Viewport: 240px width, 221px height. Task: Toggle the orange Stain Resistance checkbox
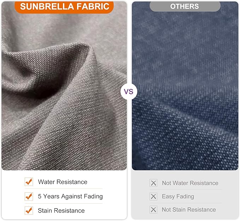(29, 210)
